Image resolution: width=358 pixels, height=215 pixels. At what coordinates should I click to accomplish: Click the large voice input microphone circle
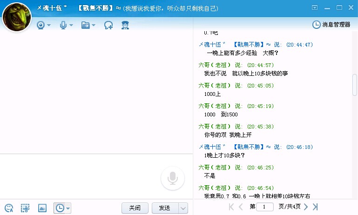point(172,179)
